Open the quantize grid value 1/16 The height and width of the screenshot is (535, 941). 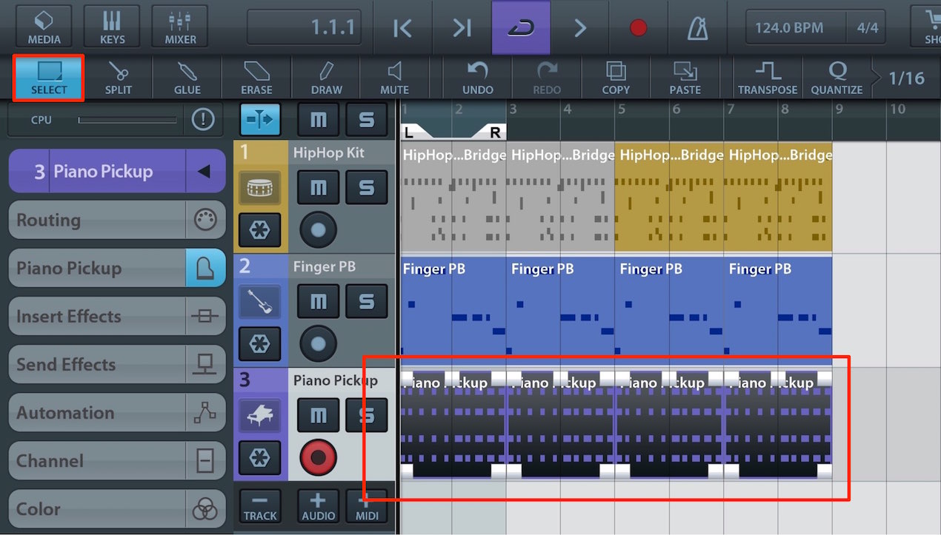click(x=906, y=78)
